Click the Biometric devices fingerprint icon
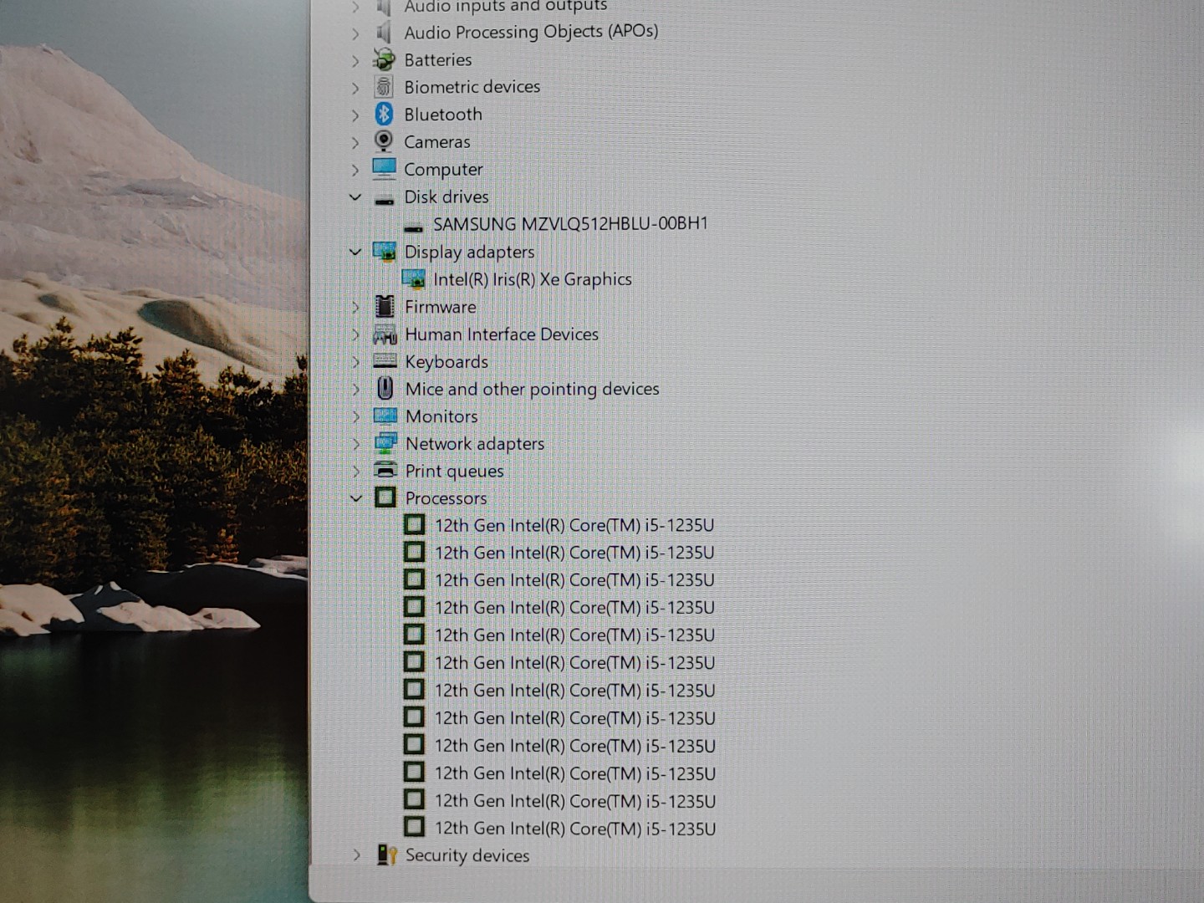 pos(384,86)
